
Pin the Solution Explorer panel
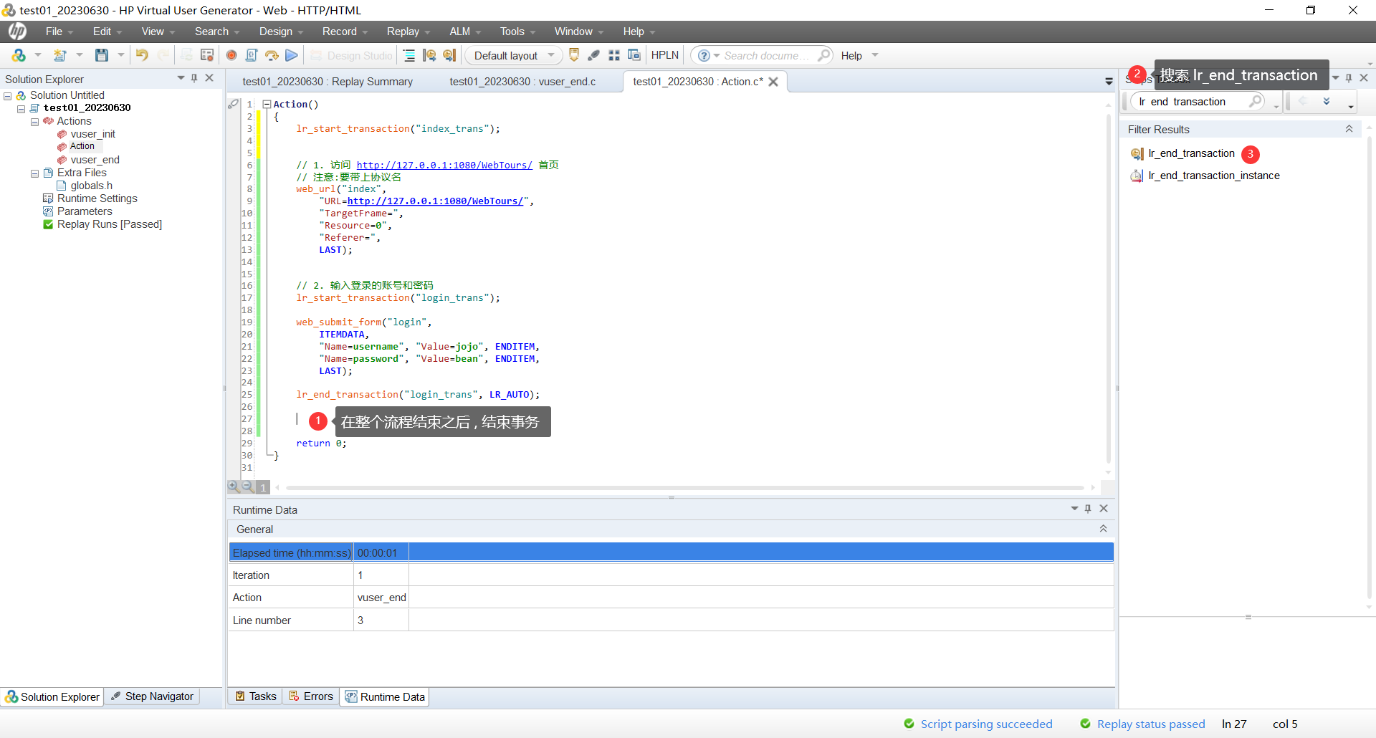[x=194, y=78]
